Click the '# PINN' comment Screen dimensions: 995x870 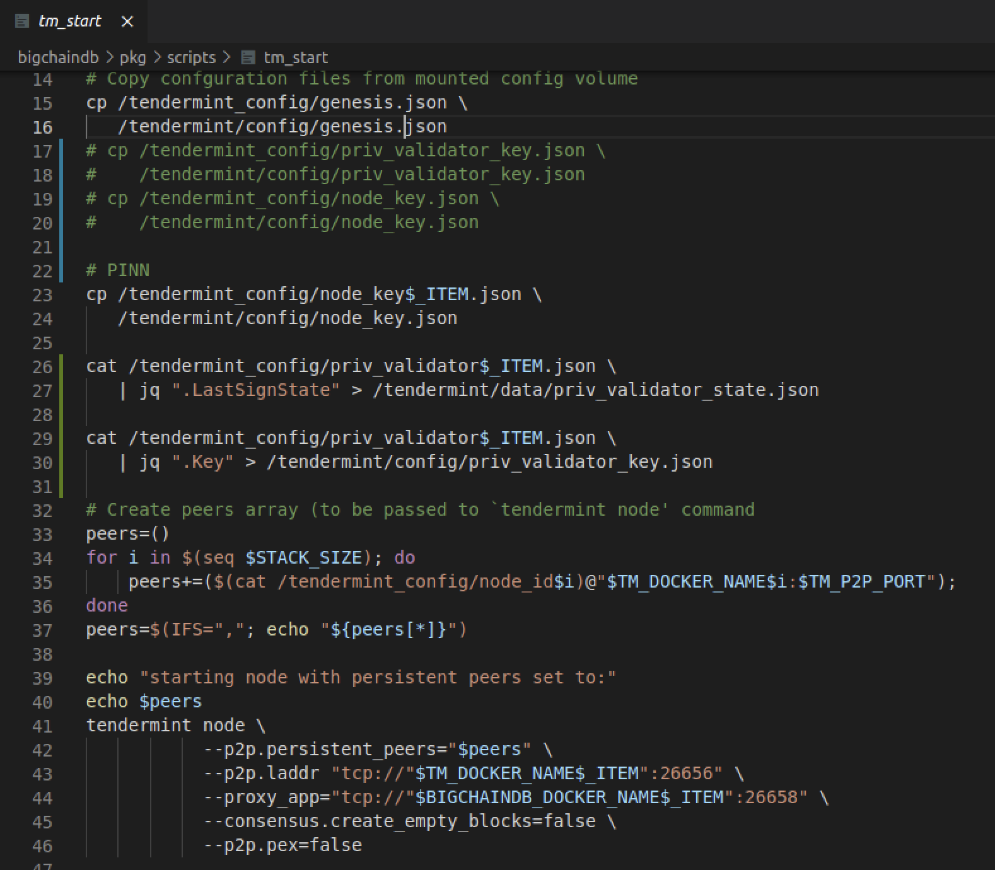coord(118,270)
